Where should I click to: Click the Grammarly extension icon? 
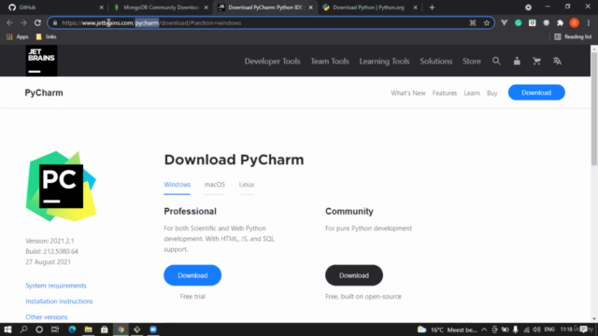(519, 22)
